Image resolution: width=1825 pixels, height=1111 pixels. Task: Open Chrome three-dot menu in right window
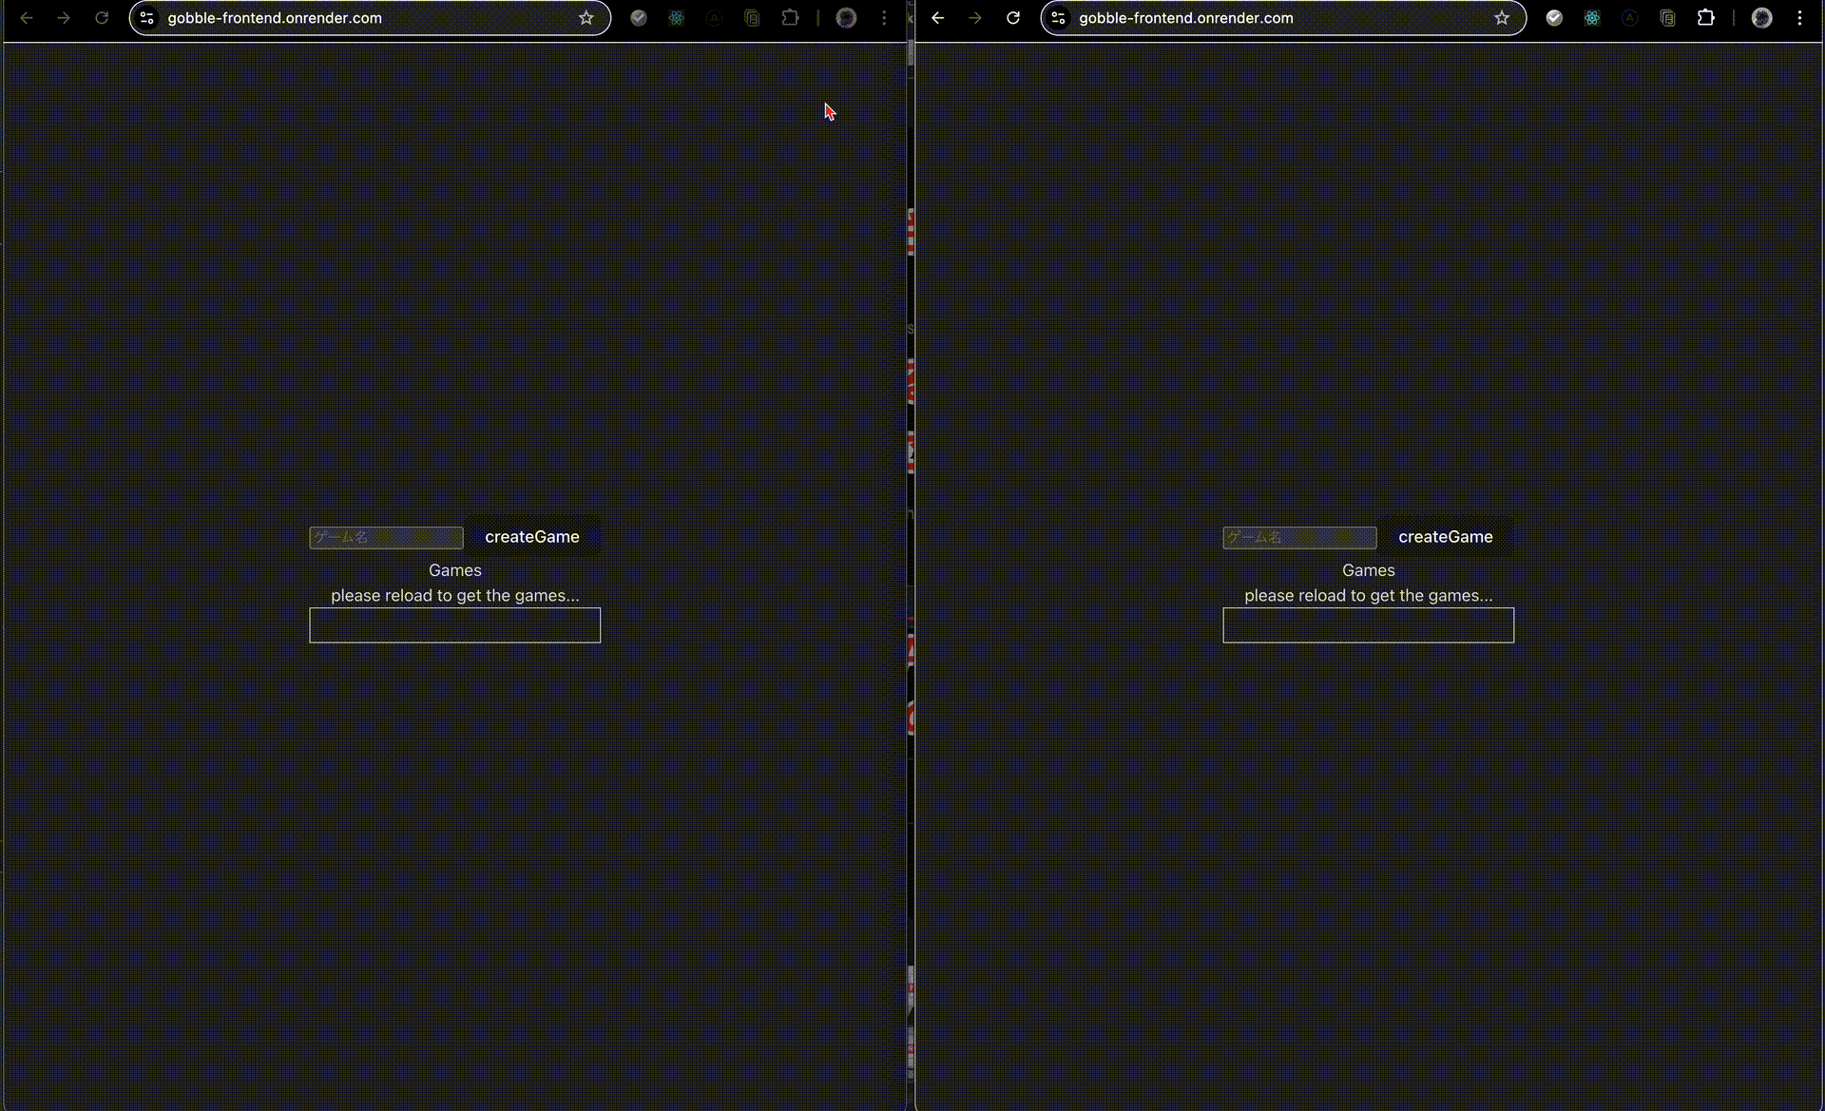(x=1799, y=18)
